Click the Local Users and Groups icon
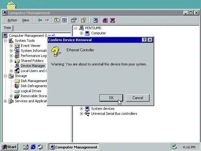Viewport: 201px width, 151px height. coord(17,71)
